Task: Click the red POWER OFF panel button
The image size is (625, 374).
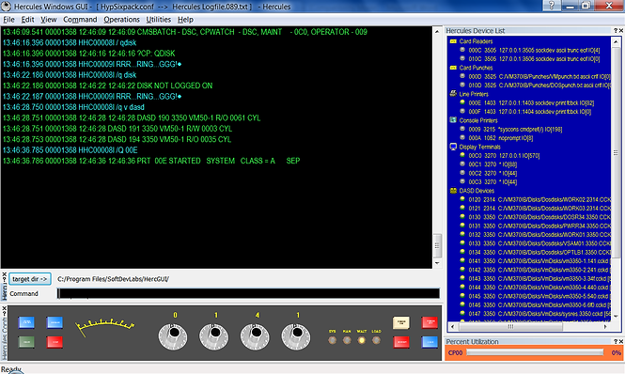Action: tap(430, 322)
